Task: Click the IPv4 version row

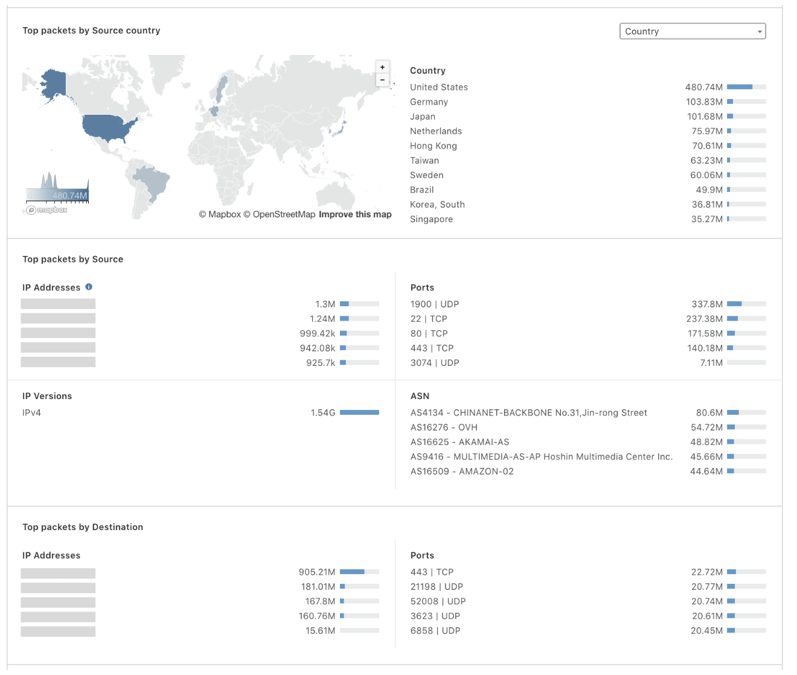Action: tap(32, 413)
